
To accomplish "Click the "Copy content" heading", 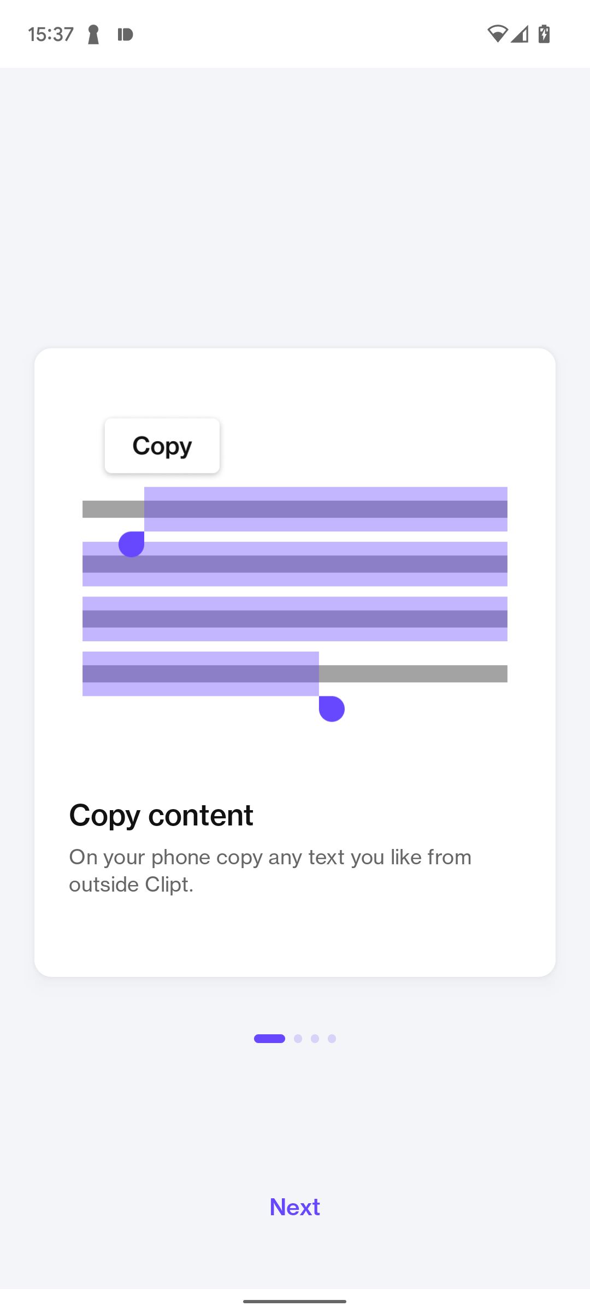I will [161, 815].
